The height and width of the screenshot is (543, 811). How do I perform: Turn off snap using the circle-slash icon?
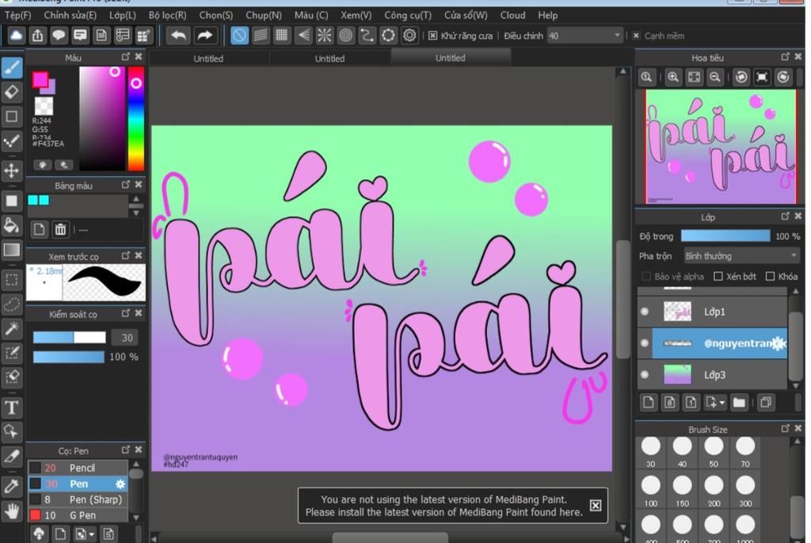point(239,36)
